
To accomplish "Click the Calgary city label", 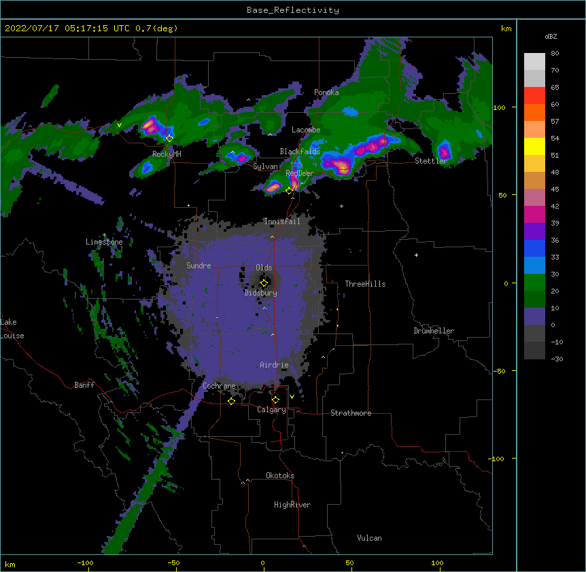I will pos(272,410).
